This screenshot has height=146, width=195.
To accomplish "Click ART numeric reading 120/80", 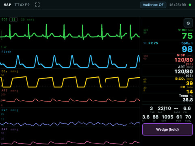I will coord(184,72).
